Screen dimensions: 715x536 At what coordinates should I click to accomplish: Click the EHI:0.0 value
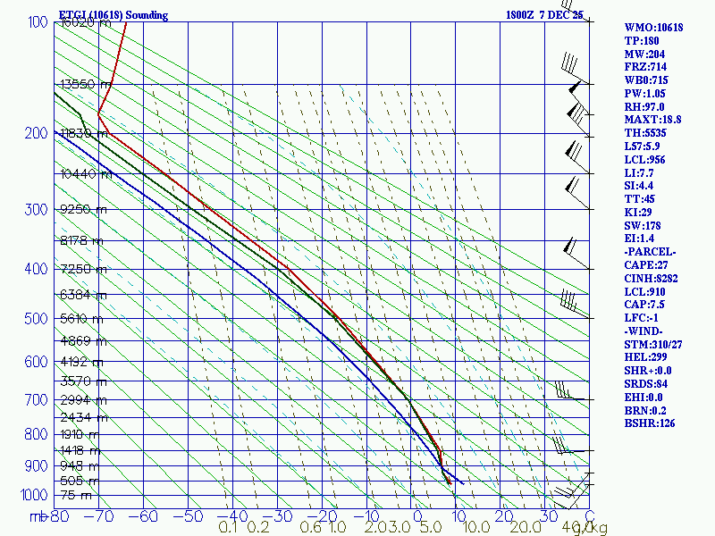point(643,397)
